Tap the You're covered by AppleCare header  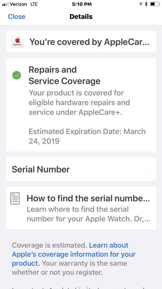point(81,42)
